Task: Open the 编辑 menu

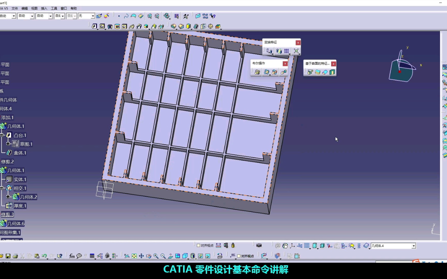Action: coord(25,9)
